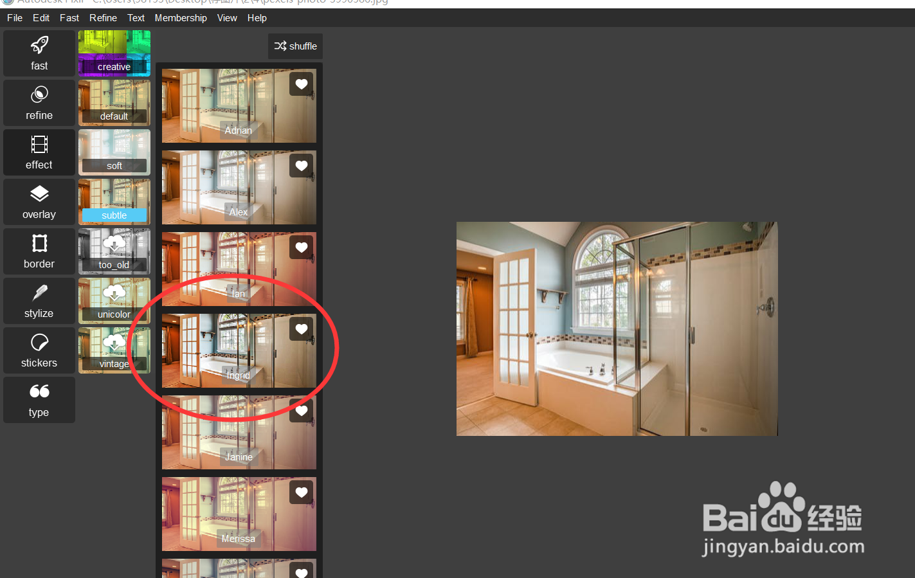The height and width of the screenshot is (578, 915).
Task: Open the stickers tool
Action: pos(39,350)
